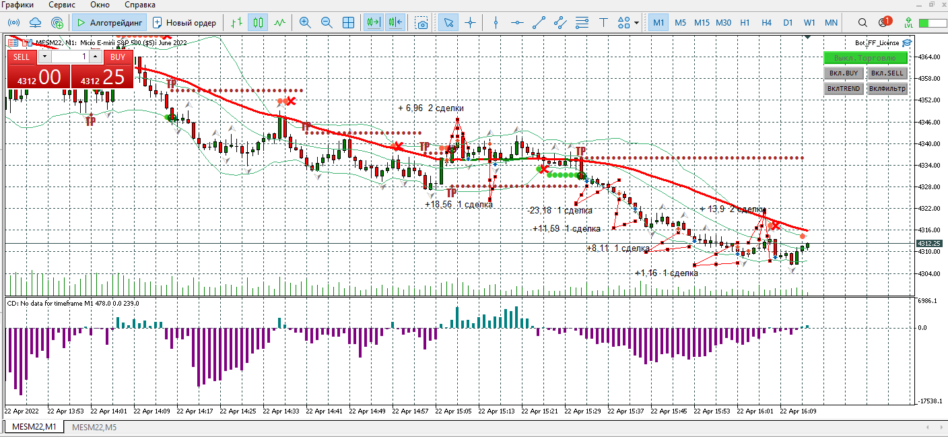Select the H4 timeframe

coord(766,22)
